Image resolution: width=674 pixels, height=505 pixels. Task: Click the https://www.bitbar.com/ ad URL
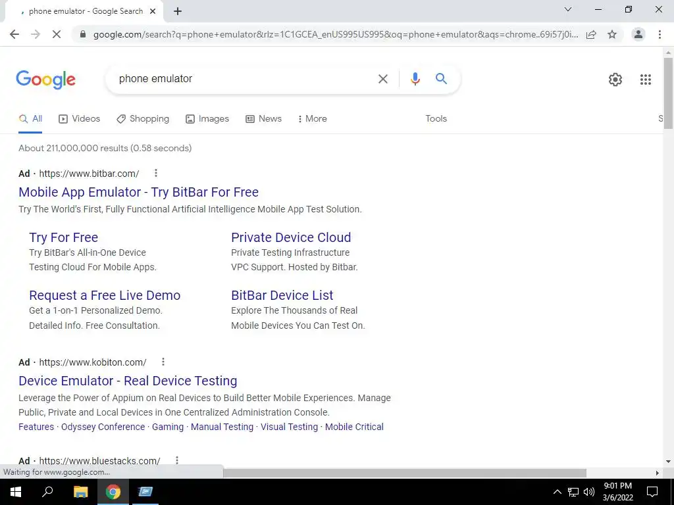89,174
